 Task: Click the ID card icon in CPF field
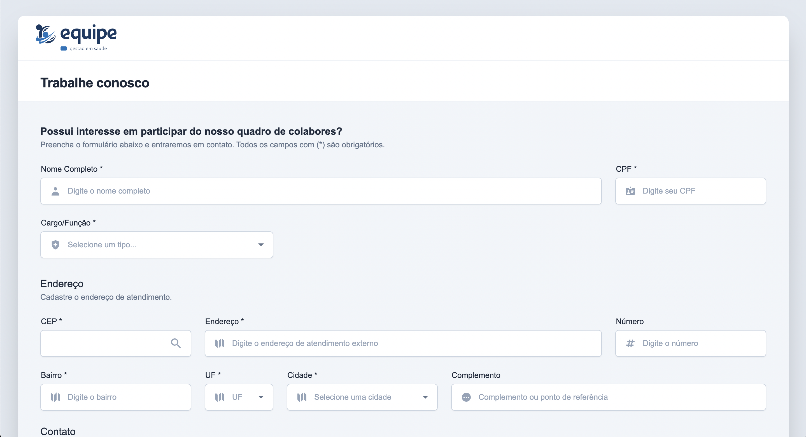pos(630,191)
